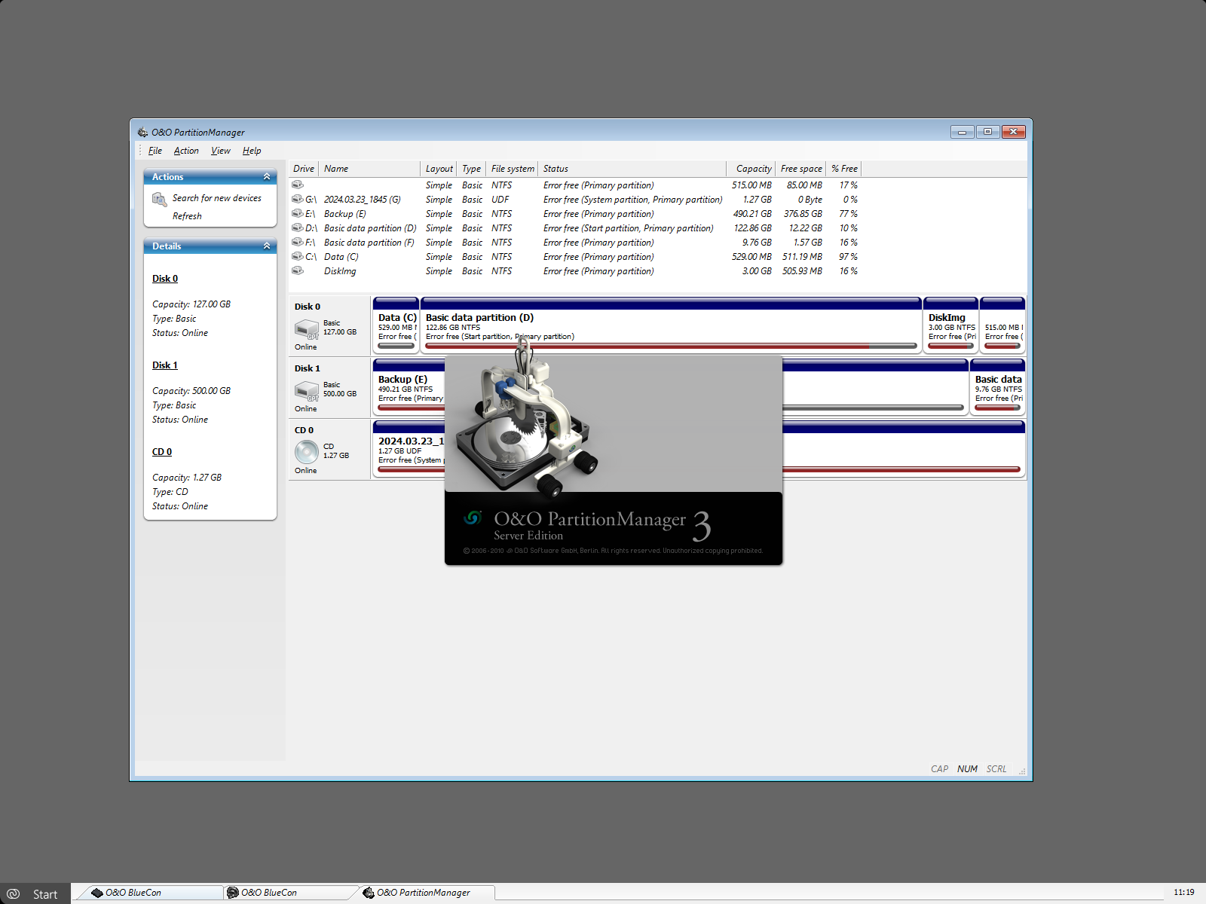
Task: Sort list by File system column header
Action: [513, 169]
